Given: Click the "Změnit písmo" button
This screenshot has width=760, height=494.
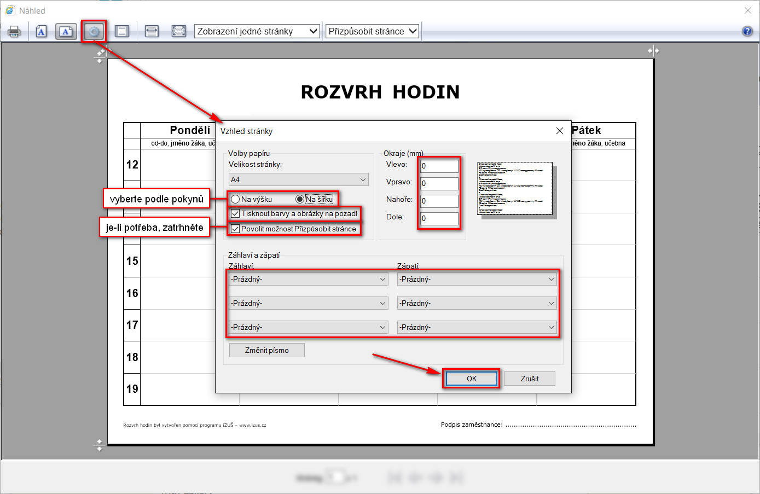Looking at the screenshot, I should tap(266, 350).
